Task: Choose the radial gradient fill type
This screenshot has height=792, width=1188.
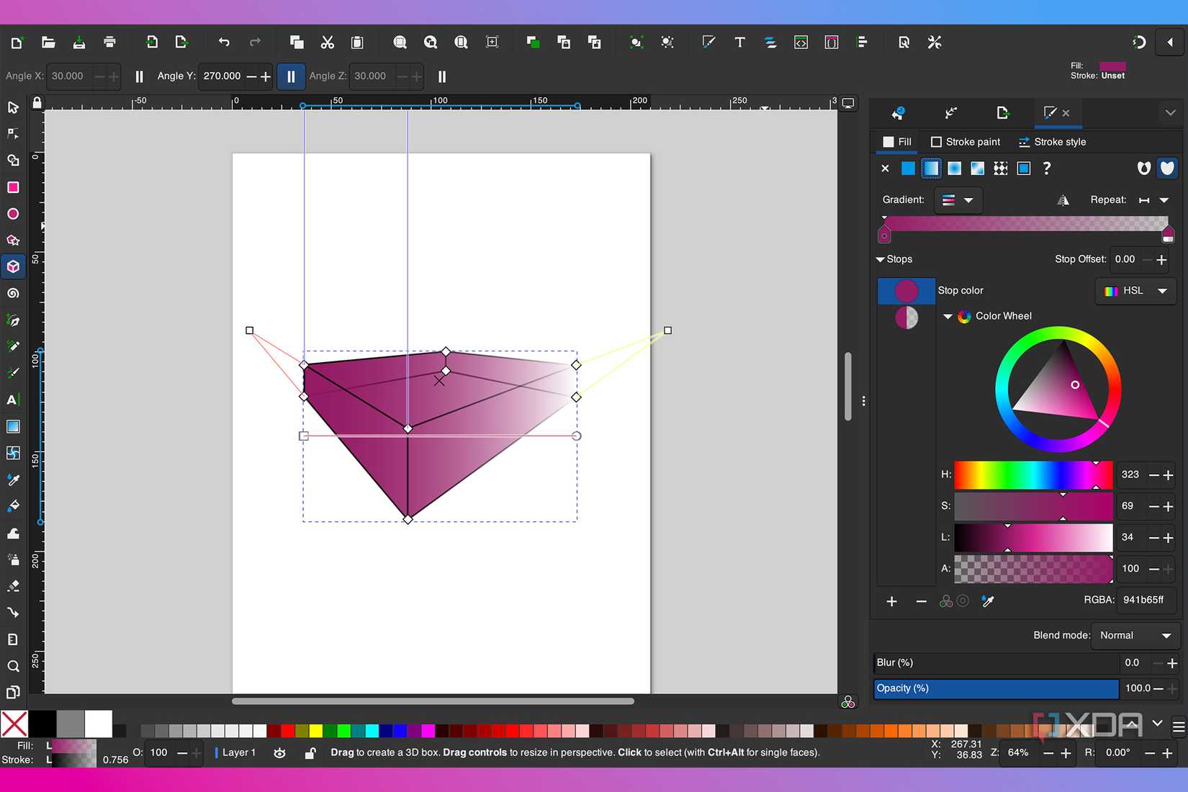Action: (954, 168)
